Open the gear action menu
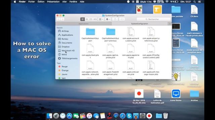Screen dimensions: 215x120 108,19
